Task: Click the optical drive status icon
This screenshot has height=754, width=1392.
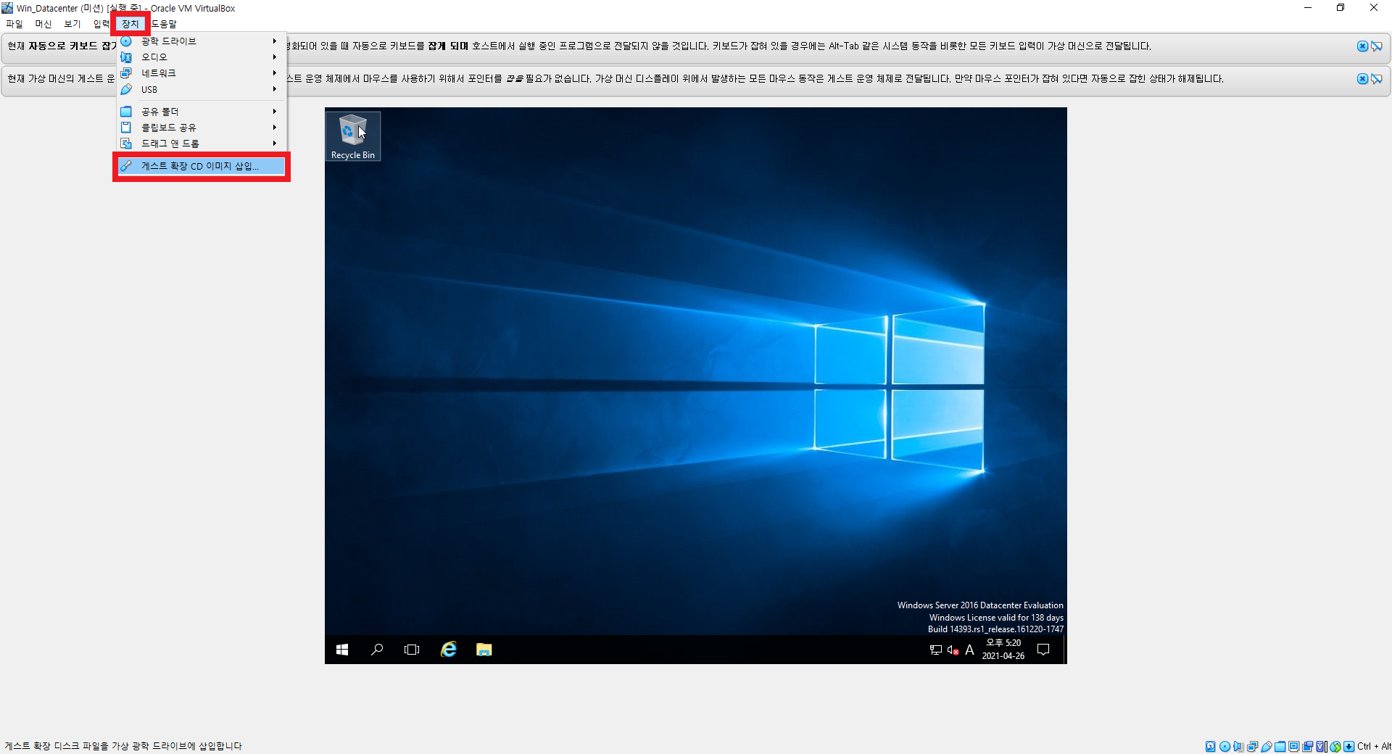Action: pos(1225,746)
